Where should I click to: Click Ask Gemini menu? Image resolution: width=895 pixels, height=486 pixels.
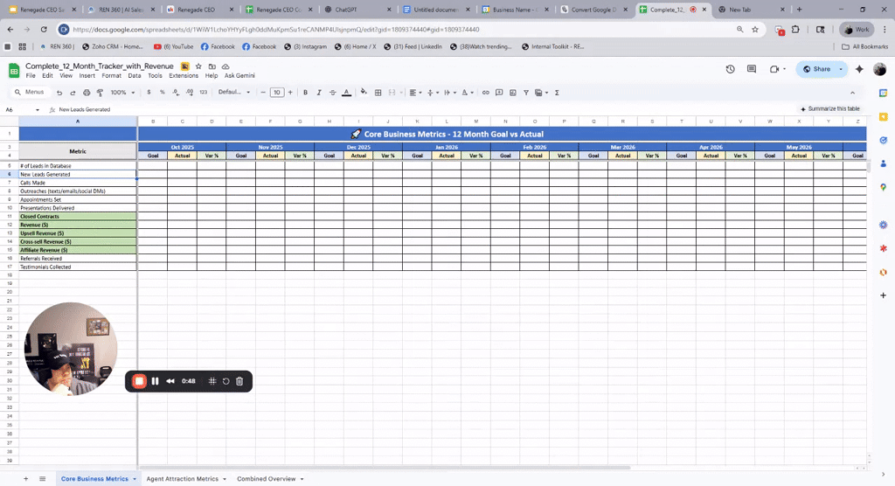239,75
